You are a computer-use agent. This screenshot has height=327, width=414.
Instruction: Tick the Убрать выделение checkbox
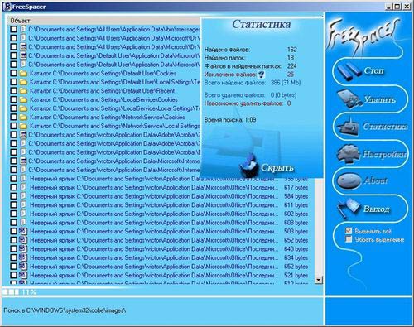[349, 239]
